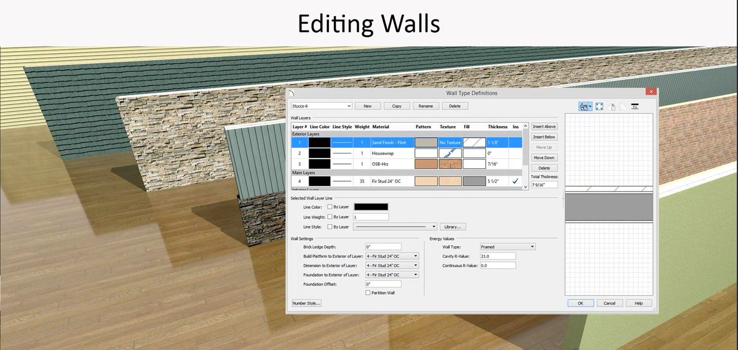Select the 'Sand Finish - Flint' material cell

click(392, 142)
